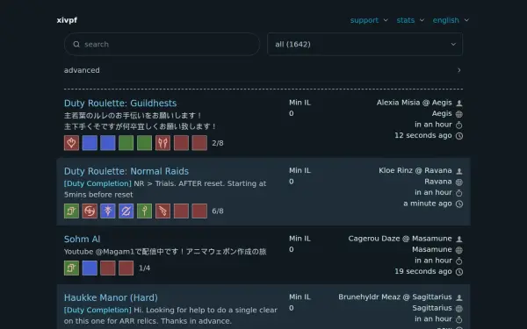
Task: Click the empty blue tank slot in Sohm Al
Action: coord(90,268)
